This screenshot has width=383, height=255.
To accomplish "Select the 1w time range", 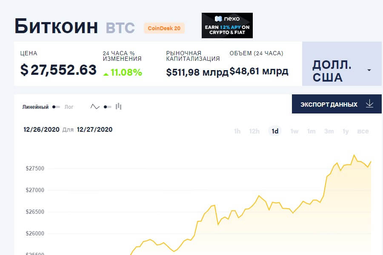I will [294, 131].
